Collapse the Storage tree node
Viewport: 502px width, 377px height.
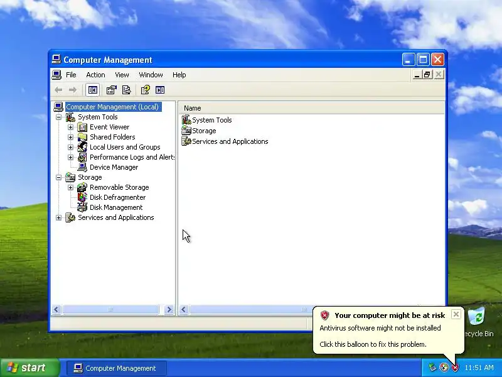pos(58,177)
